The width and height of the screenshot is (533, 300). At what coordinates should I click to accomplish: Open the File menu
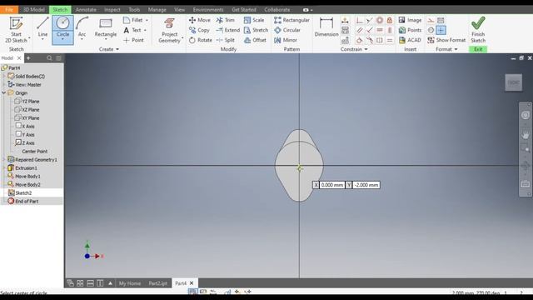9,9
